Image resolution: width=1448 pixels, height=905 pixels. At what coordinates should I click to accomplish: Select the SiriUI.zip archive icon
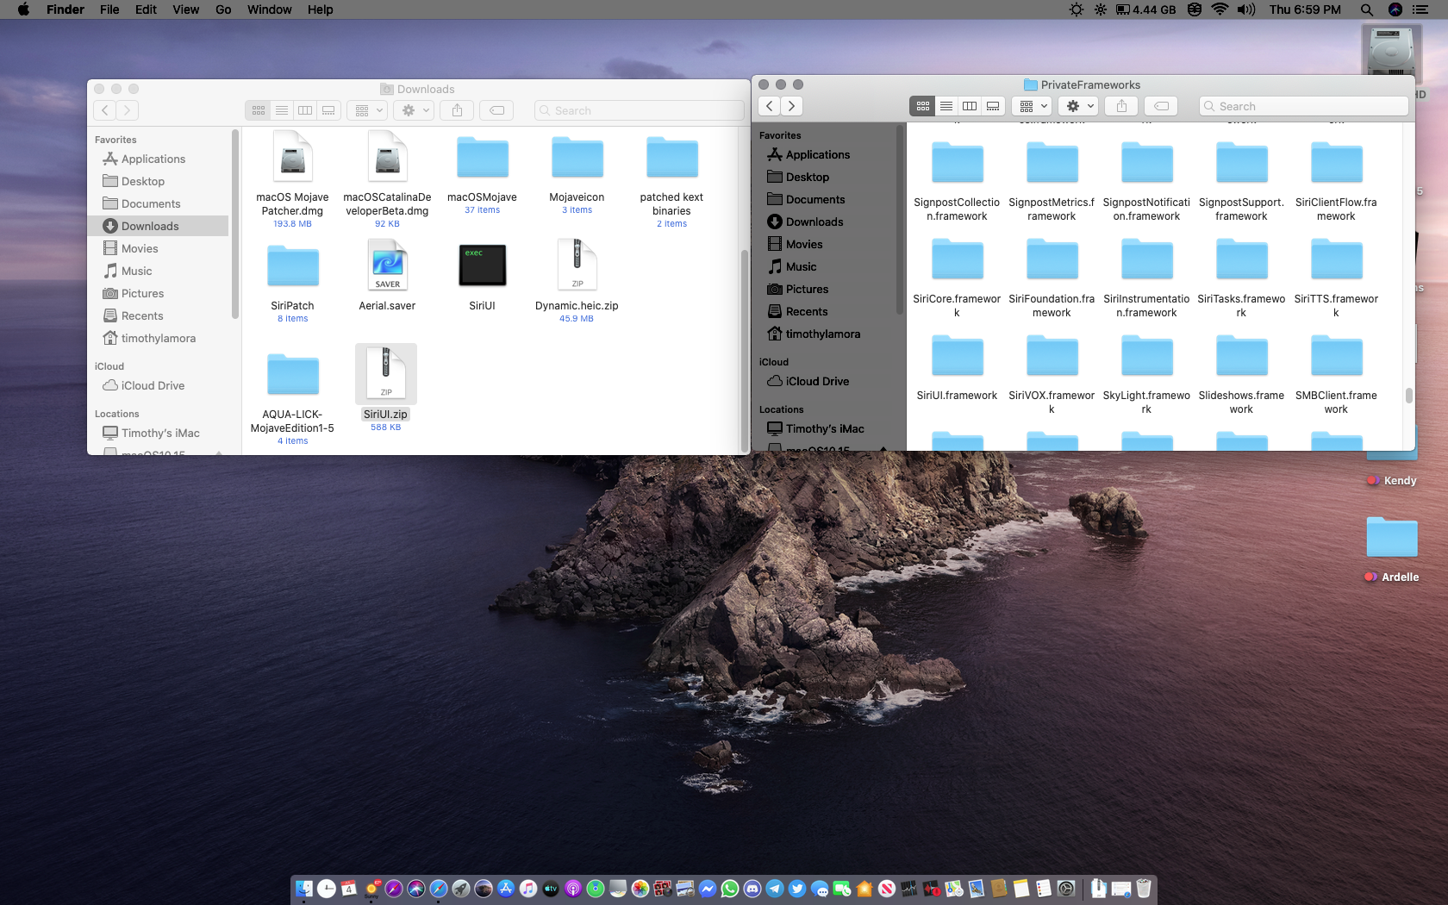click(x=386, y=373)
